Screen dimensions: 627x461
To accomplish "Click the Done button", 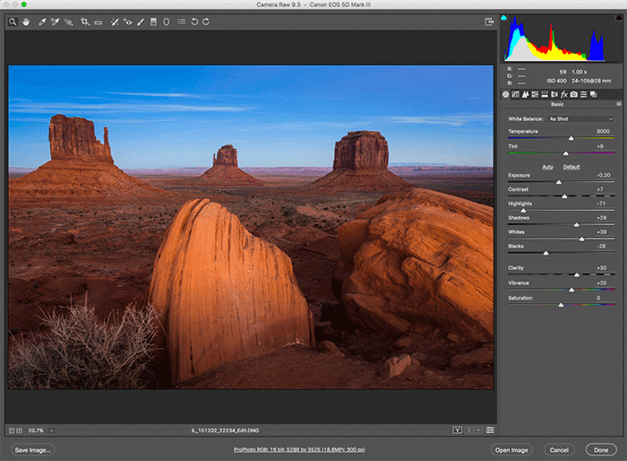I will 601,450.
